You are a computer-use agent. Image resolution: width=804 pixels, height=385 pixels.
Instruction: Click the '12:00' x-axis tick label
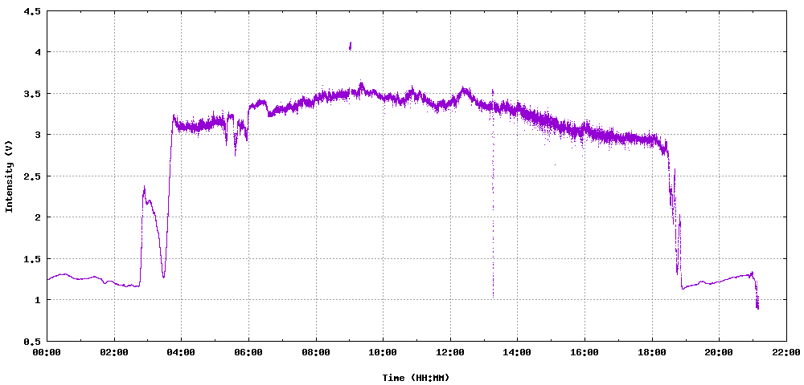point(450,352)
